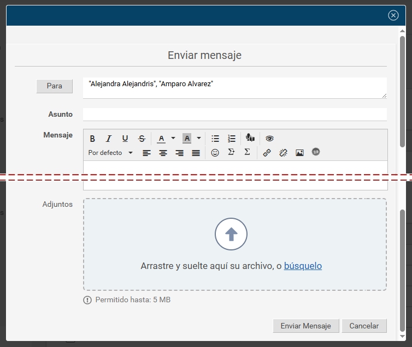Insert a numbered list
412x347 pixels.
click(232, 139)
